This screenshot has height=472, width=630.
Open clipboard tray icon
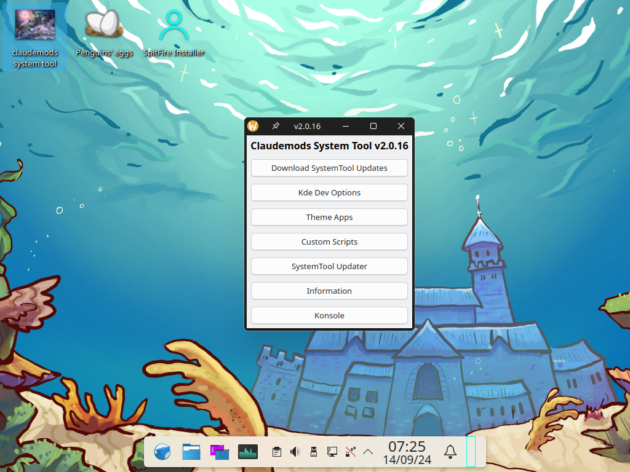pyautogui.click(x=276, y=452)
